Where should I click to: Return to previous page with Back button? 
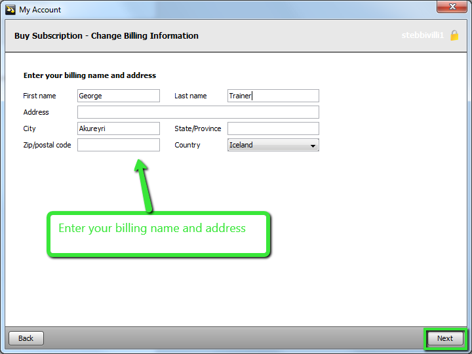coord(26,338)
